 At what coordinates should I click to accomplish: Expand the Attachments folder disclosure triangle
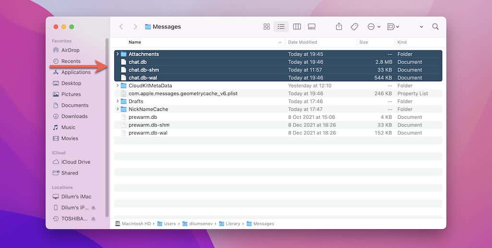tap(118, 54)
